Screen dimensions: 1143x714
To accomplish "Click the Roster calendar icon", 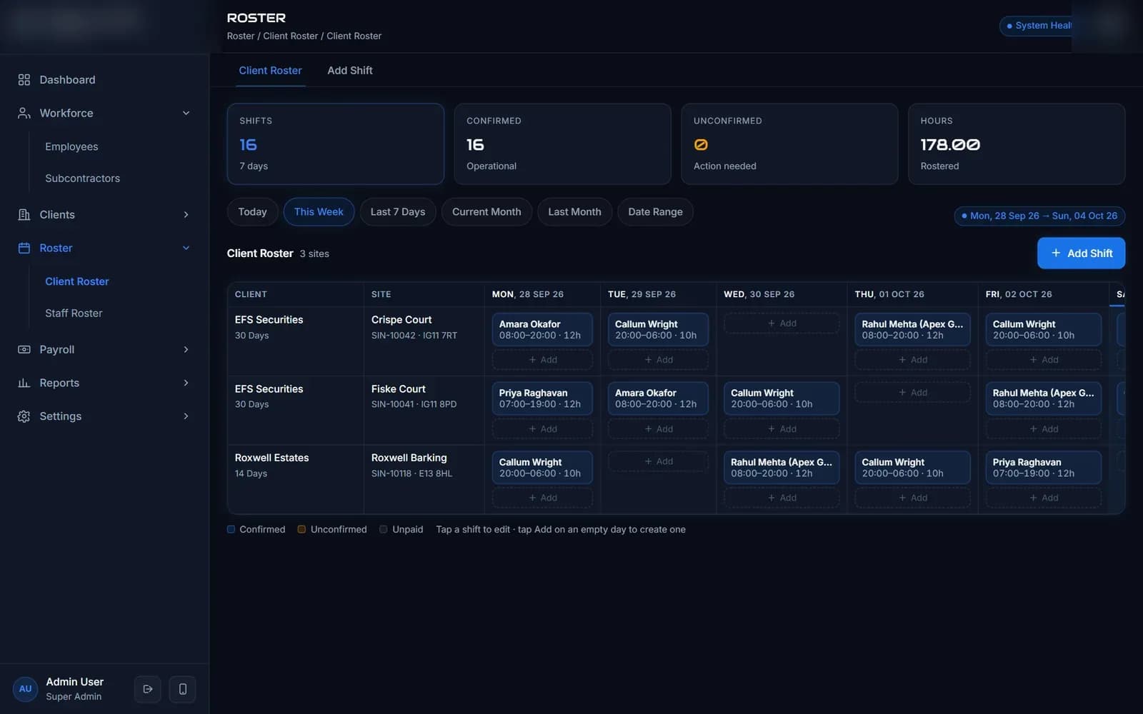I will [x=24, y=248].
